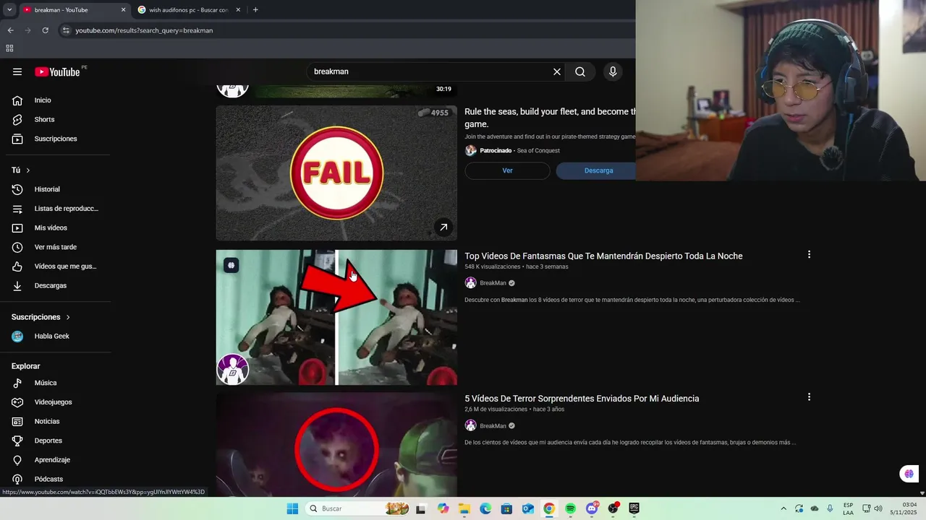Click the purple brain extension bubble

909,474
